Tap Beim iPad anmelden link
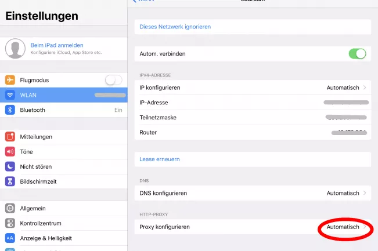This screenshot has height=251, width=378. click(57, 45)
